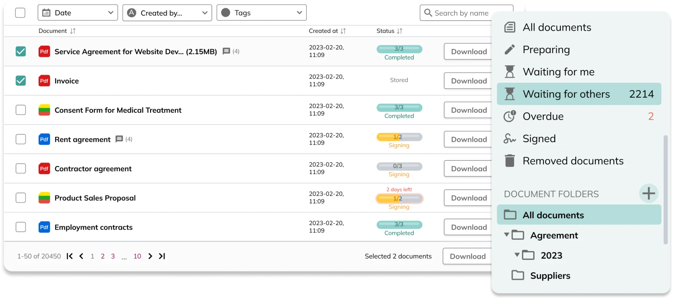The height and width of the screenshot is (299, 673).
Task: Go to page 3
Action: click(x=113, y=256)
